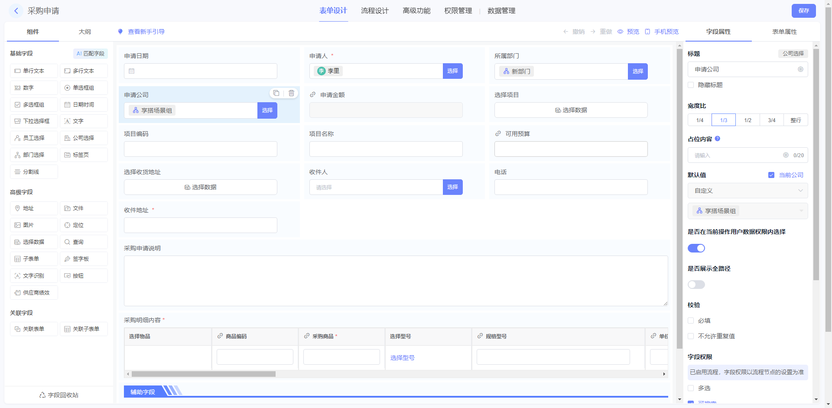Viewport: 832px width, 408px height.
Task: Click the copy icon on 申请公司 field
Action: click(276, 93)
